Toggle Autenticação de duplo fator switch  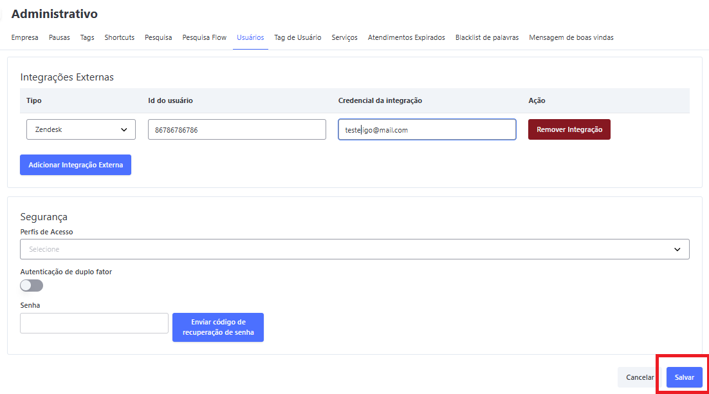tap(32, 285)
